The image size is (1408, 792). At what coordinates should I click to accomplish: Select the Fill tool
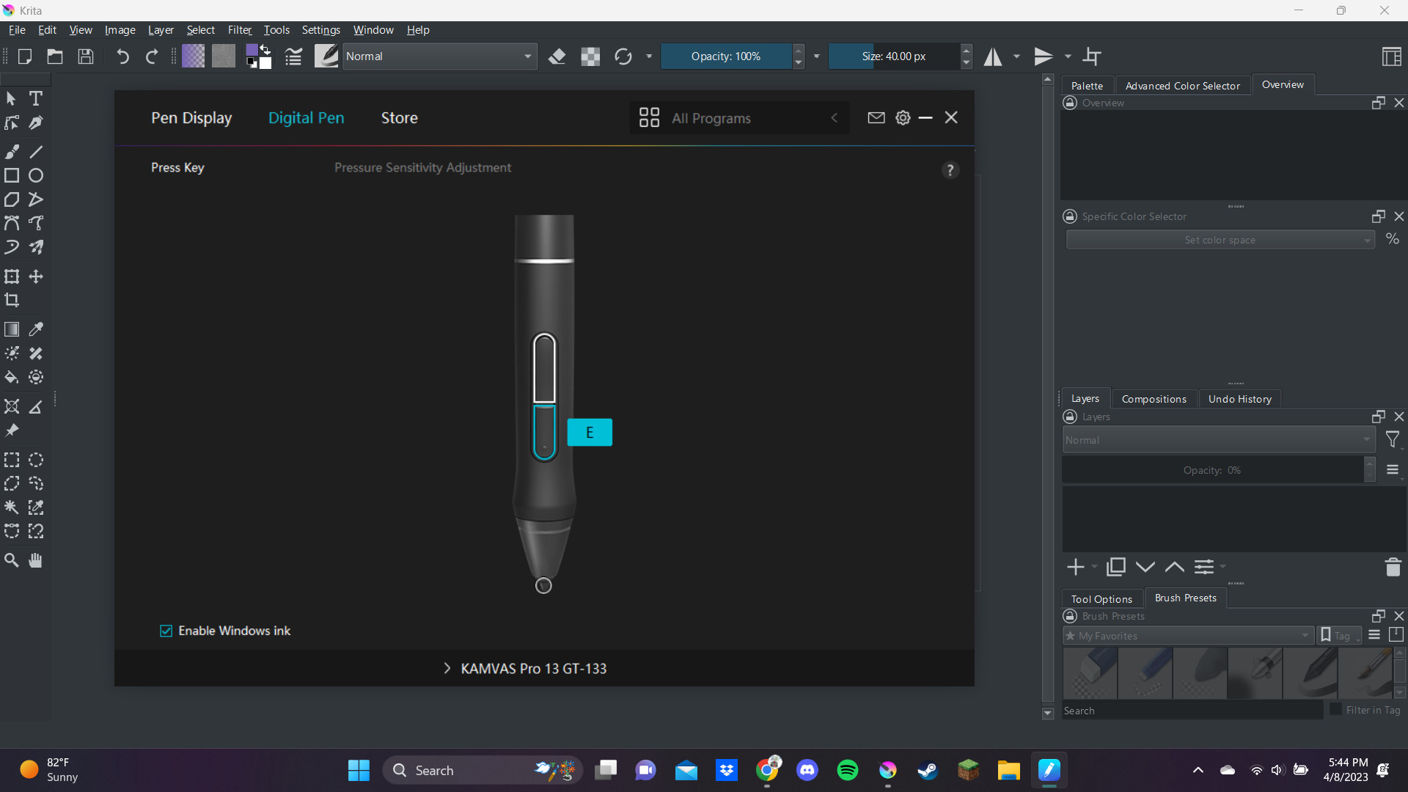12,378
